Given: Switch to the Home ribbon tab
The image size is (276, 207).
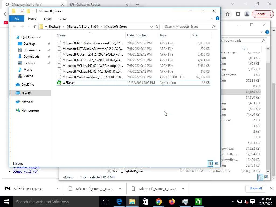Looking at the screenshot, I should point(32,19).
